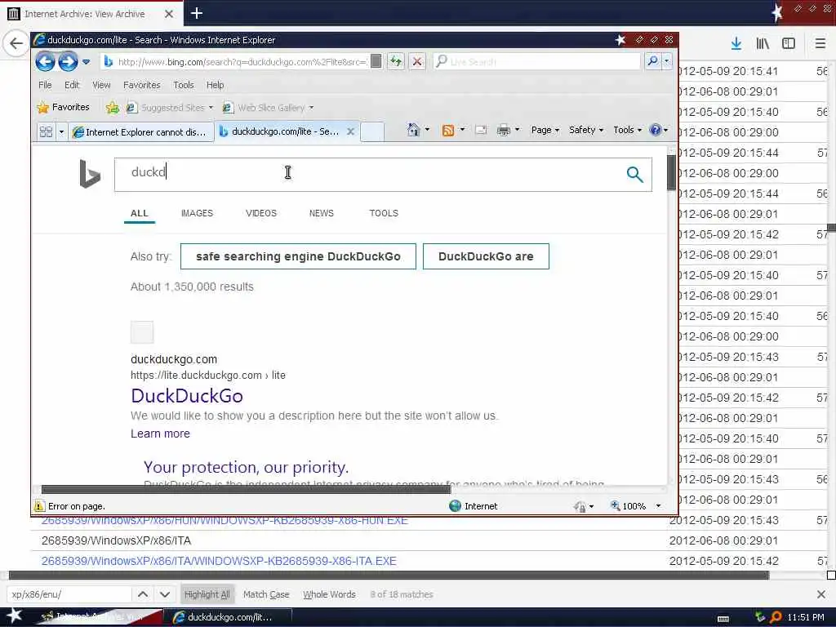Click the Learn more link
836x627 pixels.
pos(160,434)
